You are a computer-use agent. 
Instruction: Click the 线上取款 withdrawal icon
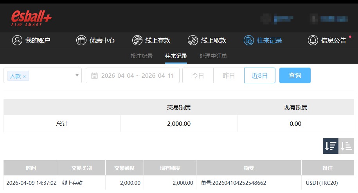point(193,40)
